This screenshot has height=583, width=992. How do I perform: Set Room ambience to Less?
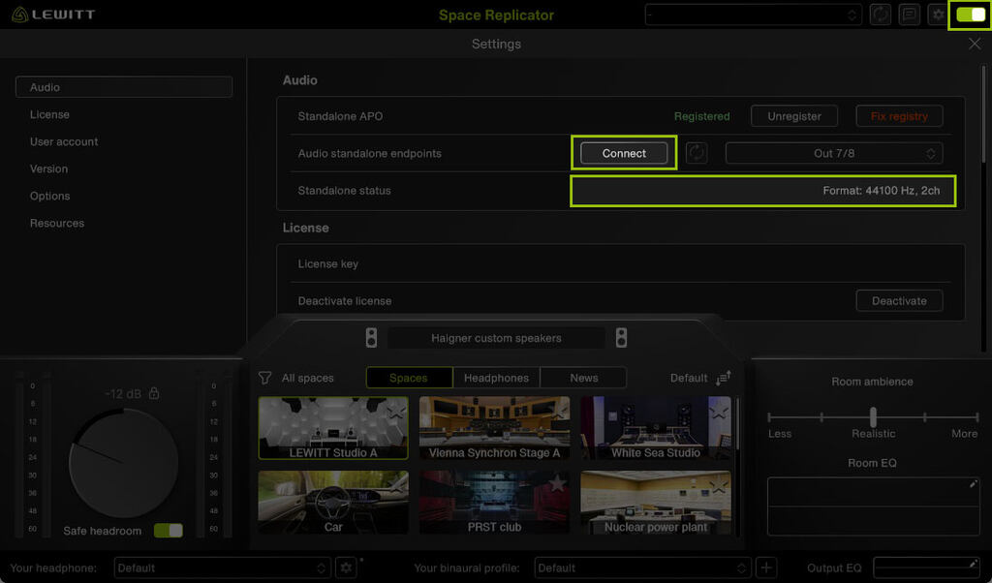point(780,434)
